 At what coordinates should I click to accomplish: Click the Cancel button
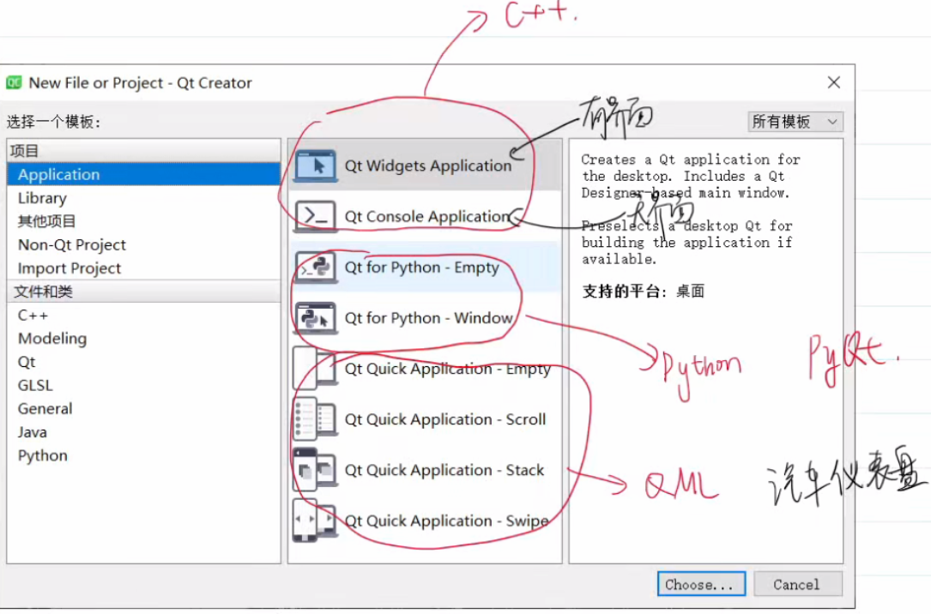797,584
